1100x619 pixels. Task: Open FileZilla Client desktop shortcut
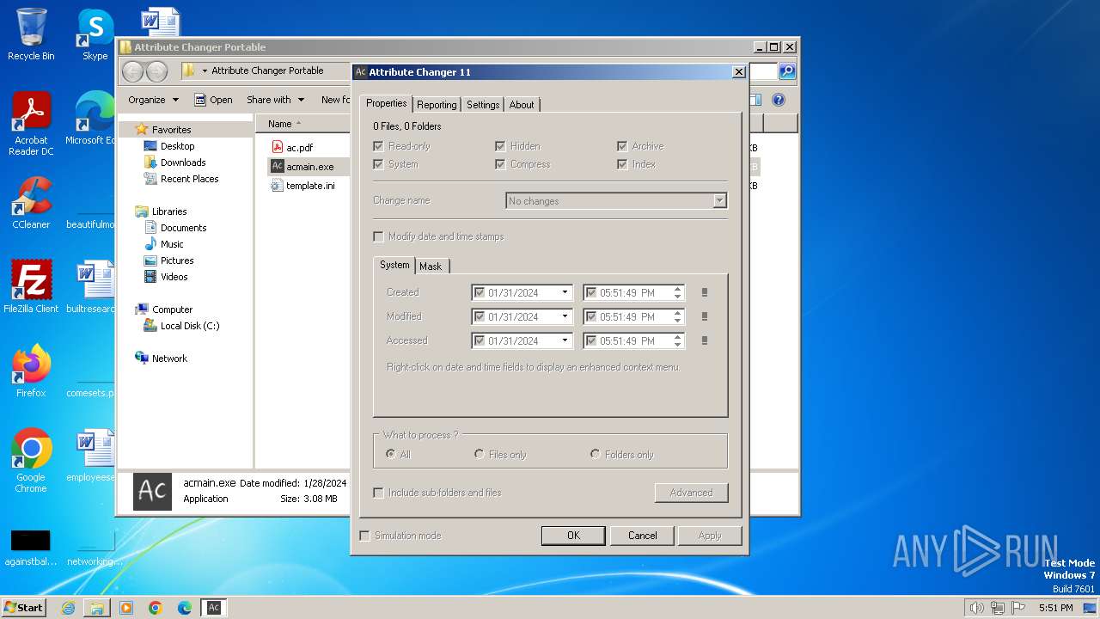pyautogui.click(x=31, y=286)
